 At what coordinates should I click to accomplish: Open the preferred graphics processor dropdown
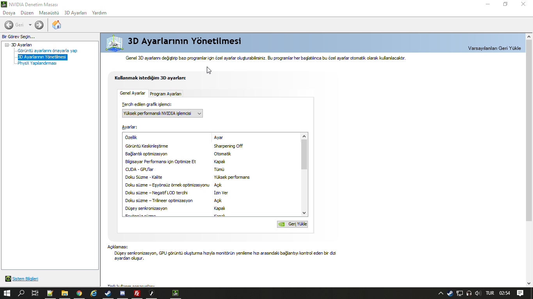point(162,113)
